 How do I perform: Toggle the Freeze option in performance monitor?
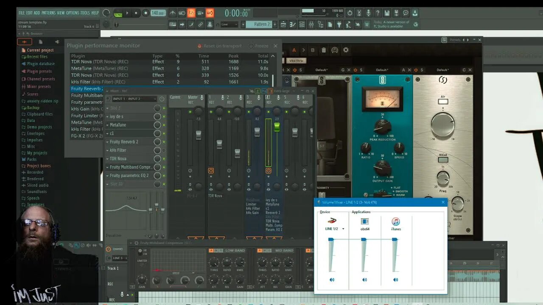point(258,46)
